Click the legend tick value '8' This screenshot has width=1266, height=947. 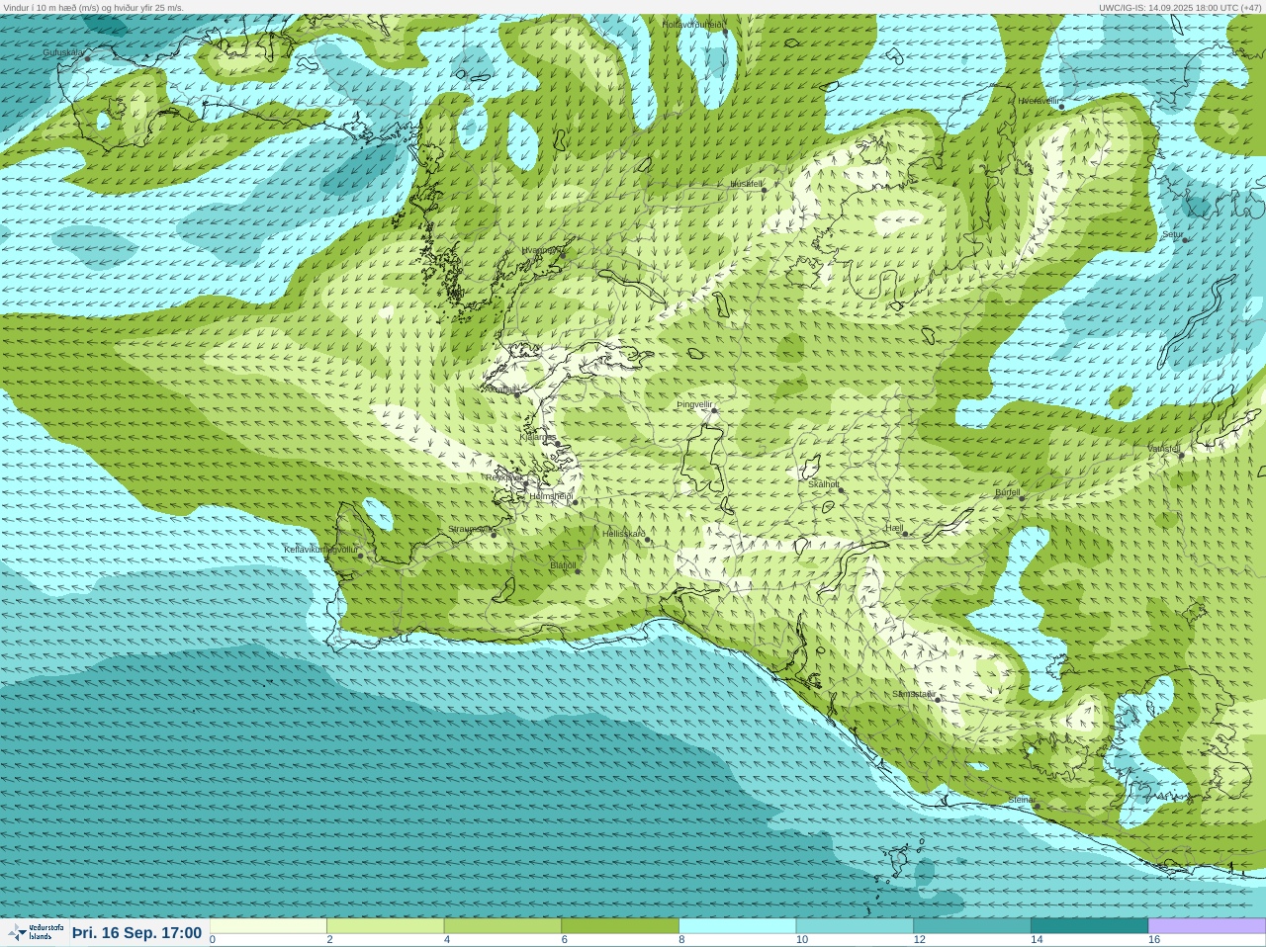[x=682, y=940]
